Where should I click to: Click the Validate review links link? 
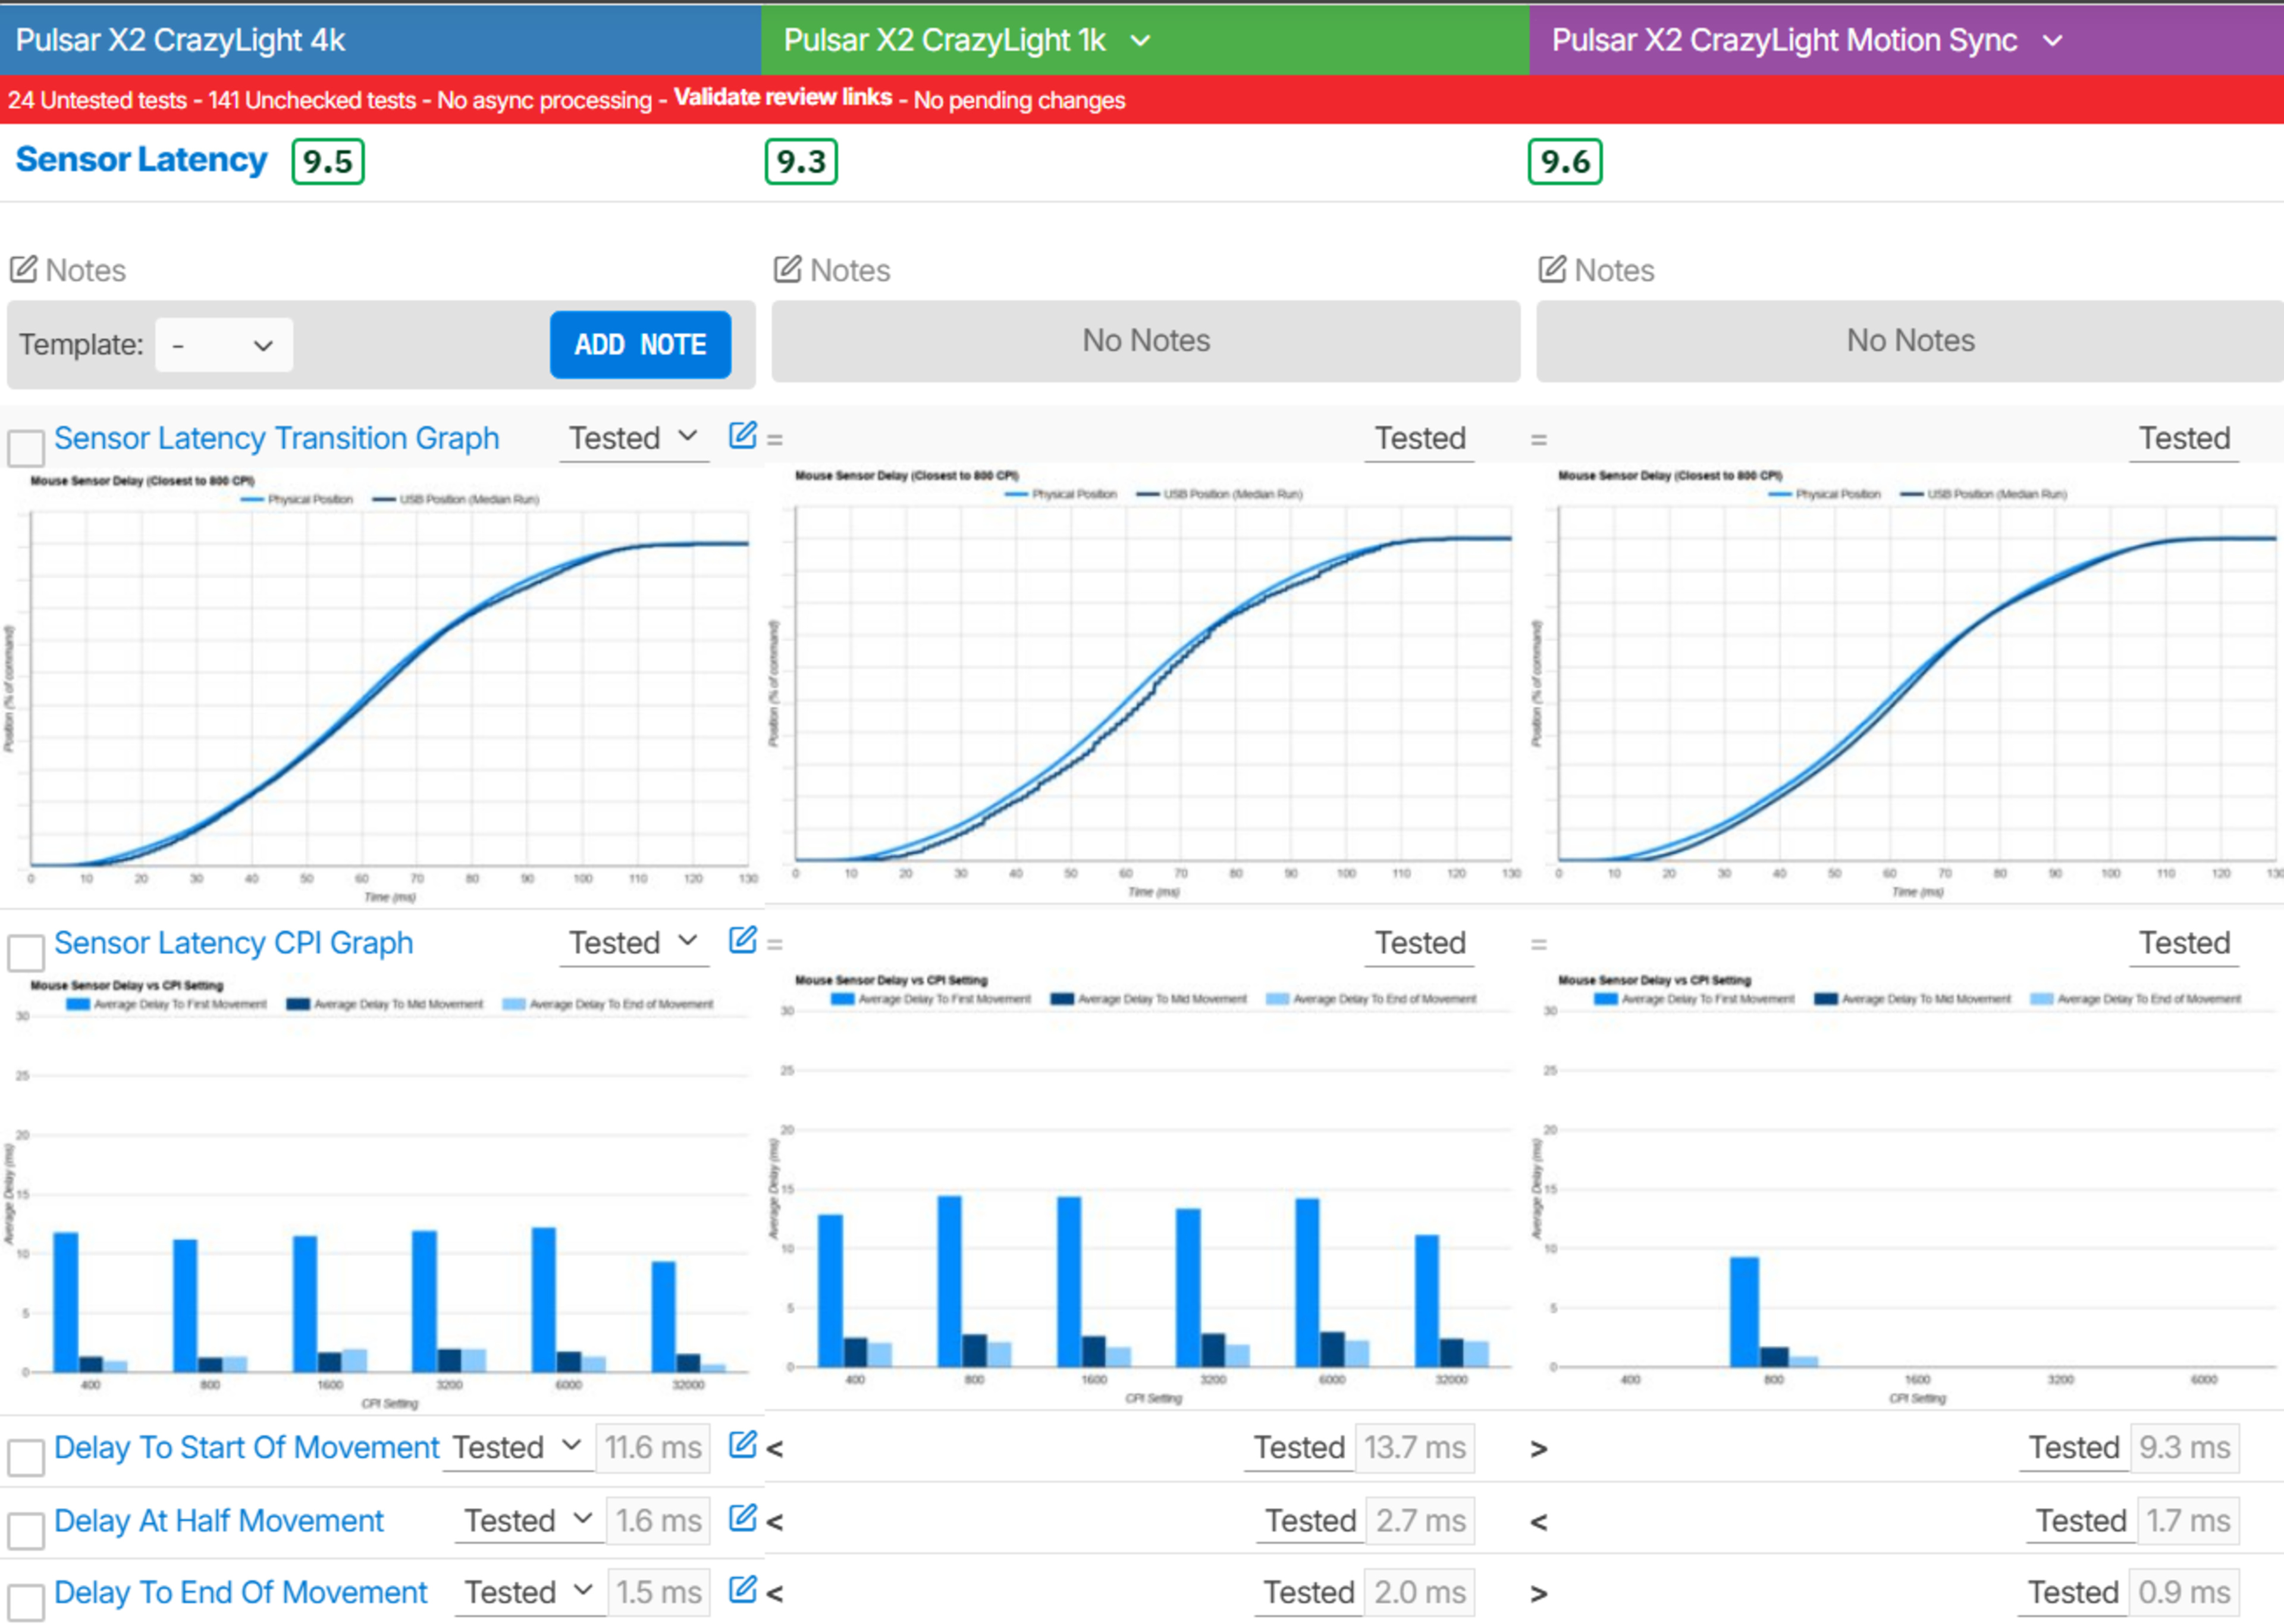tap(782, 97)
